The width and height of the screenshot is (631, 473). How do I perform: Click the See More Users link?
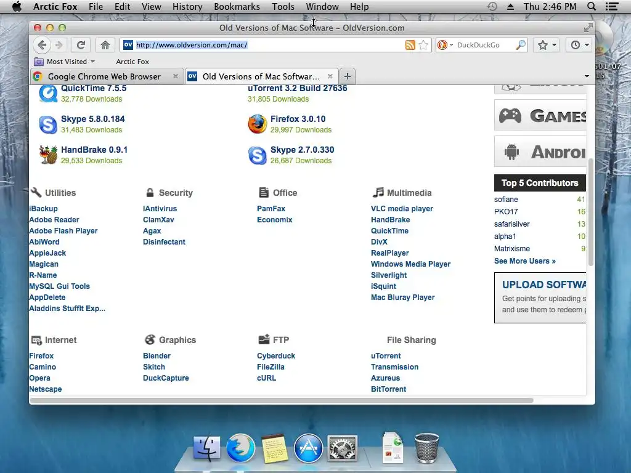[525, 261]
